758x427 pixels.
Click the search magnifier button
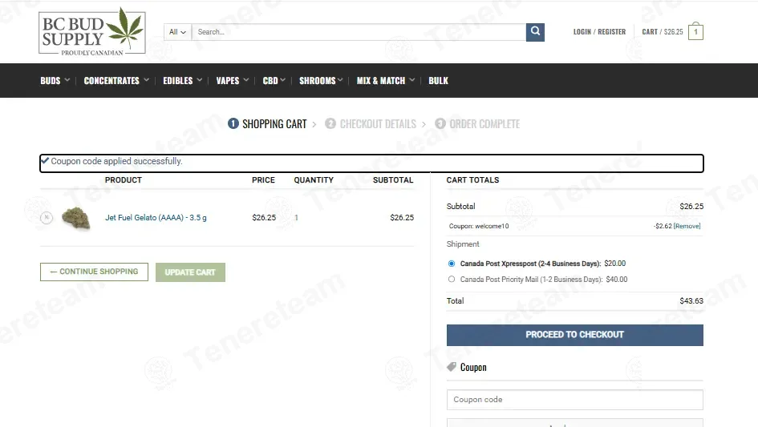pyautogui.click(x=535, y=32)
